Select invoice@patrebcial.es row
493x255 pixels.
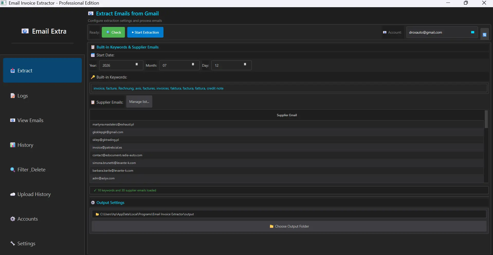tap(287, 148)
